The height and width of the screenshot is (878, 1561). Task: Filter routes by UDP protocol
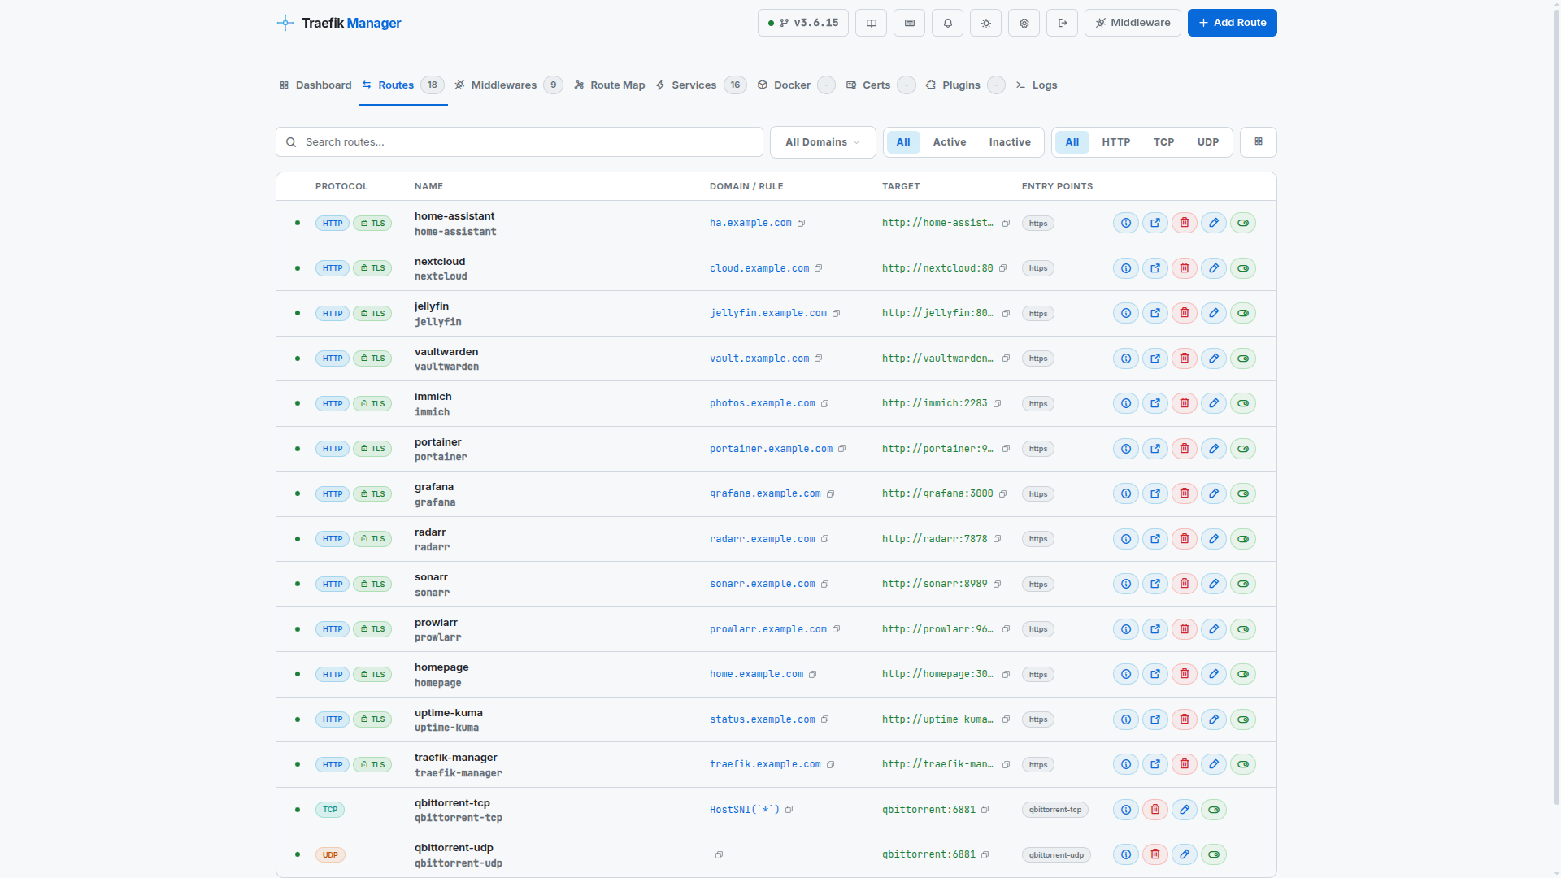click(x=1208, y=142)
